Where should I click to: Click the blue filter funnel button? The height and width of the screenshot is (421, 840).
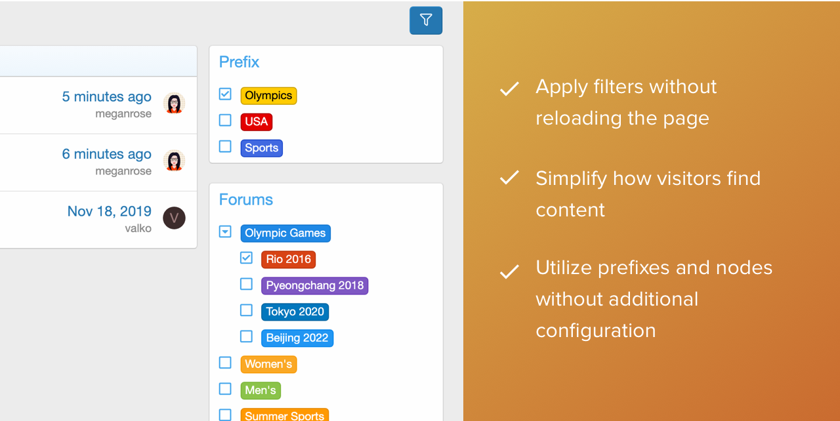426,20
